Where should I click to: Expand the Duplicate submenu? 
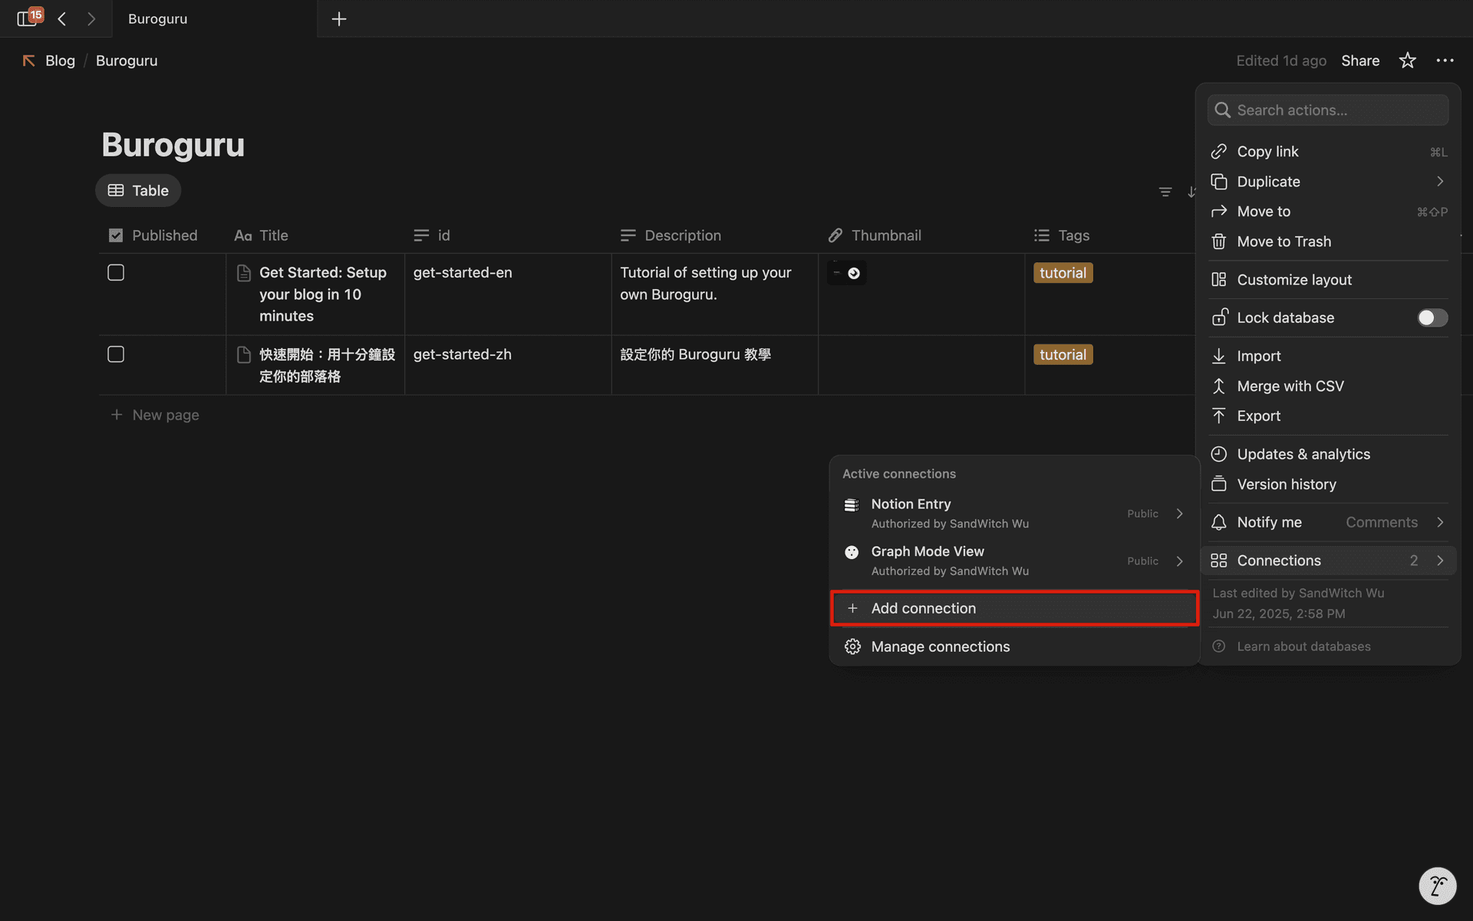pos(1439,182)
